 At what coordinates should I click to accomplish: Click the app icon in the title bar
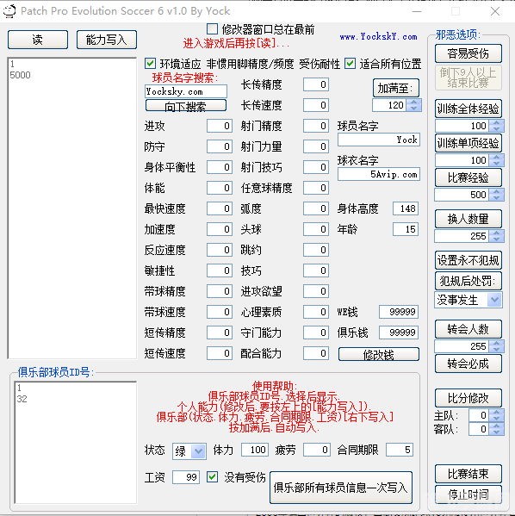click(9, 11)
